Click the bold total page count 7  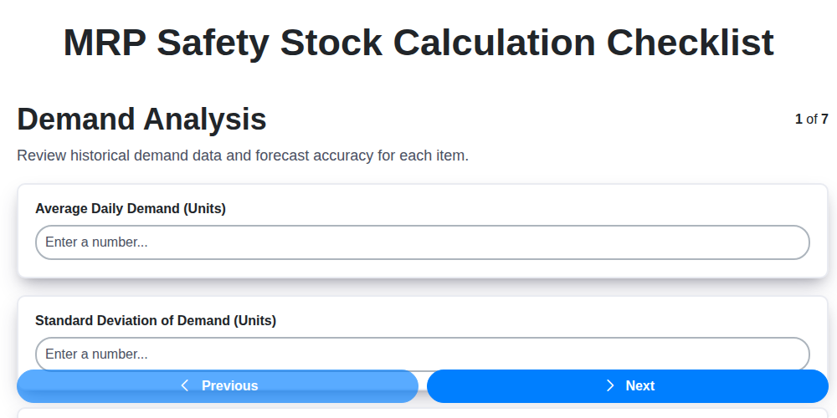pos(824,120)
